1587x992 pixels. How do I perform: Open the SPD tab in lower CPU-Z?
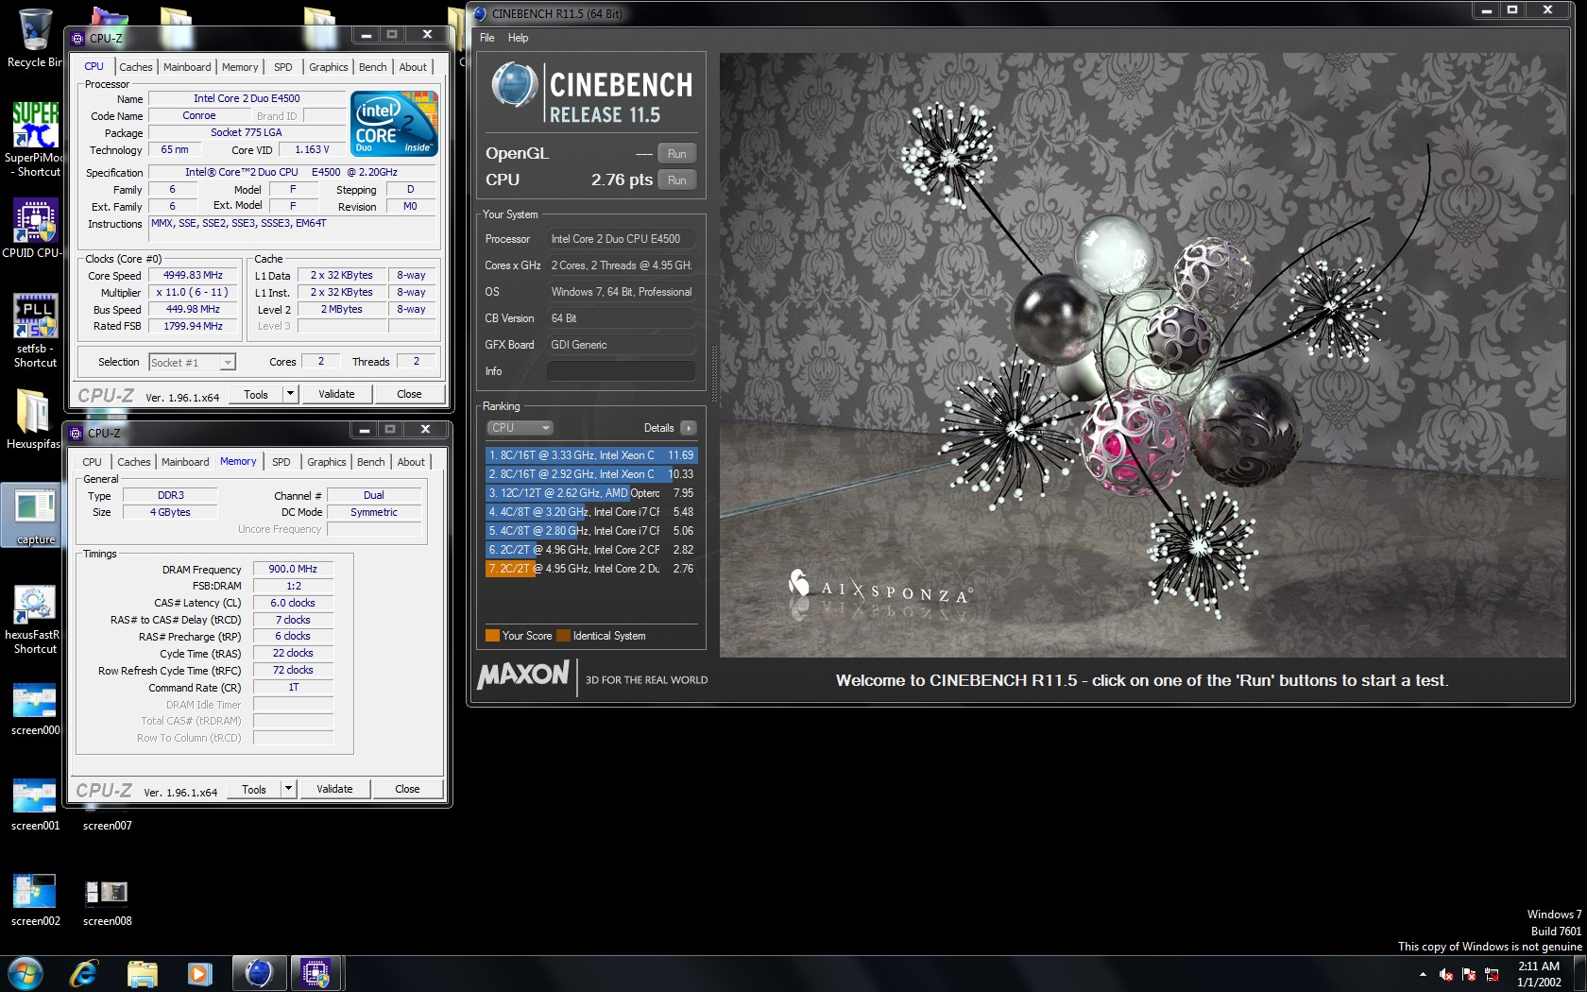click(281, 462)
